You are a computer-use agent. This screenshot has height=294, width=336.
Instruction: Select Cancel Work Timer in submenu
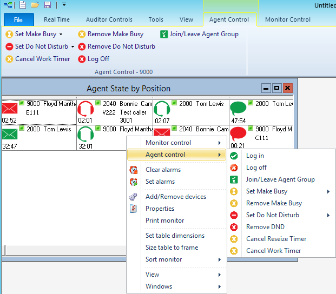point(273,251)
